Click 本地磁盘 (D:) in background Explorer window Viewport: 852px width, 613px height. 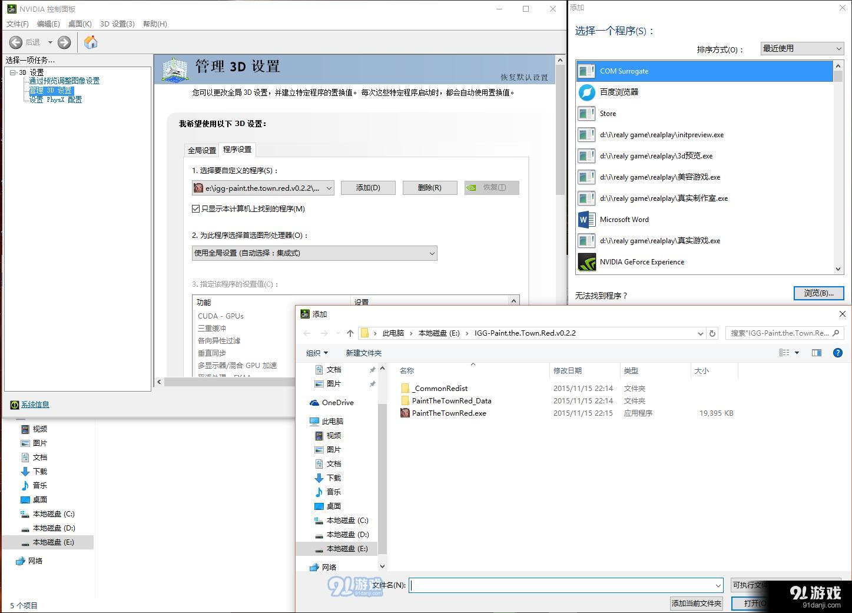pos(54,528)
